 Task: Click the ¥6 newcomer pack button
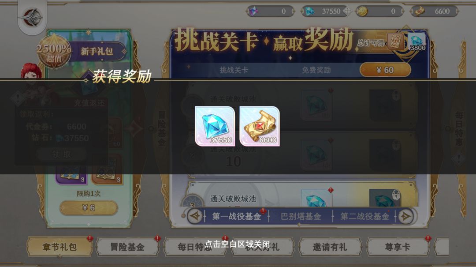(89, 208)
